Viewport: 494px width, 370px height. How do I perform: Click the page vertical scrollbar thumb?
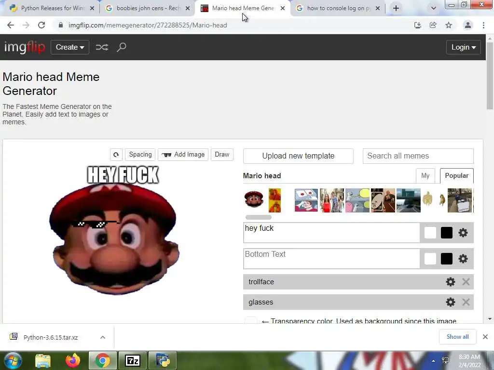coord(490,76)
